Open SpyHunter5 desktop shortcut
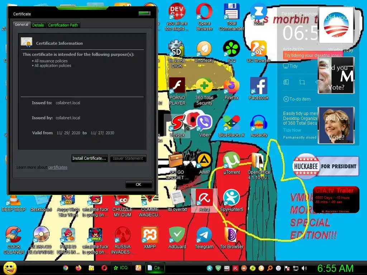Image resolution: width=367 pixels, height=275 pixels. coord(231,201)
